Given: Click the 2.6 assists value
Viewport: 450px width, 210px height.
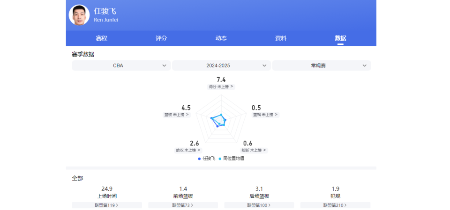Looking at the screenshot, I should [x=194, y=143].
